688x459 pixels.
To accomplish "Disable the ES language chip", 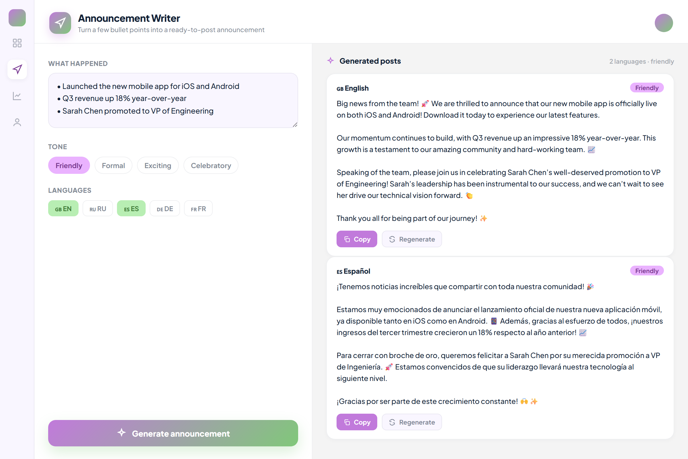I will 131,209.
